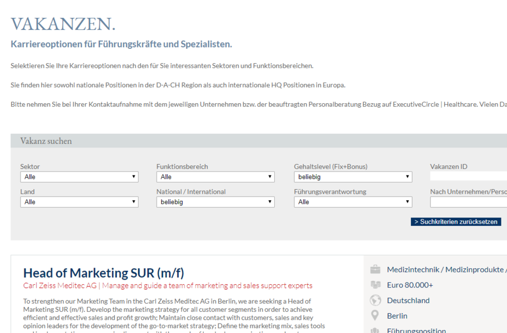
Task: Open the Führungsverantwortung dropdown
Action: pyautogui.click(x=353, y=202)
